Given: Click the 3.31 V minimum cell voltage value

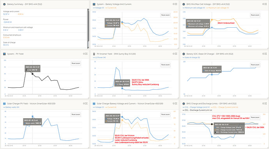Looking at the screenshot, I should pos(6,30).
